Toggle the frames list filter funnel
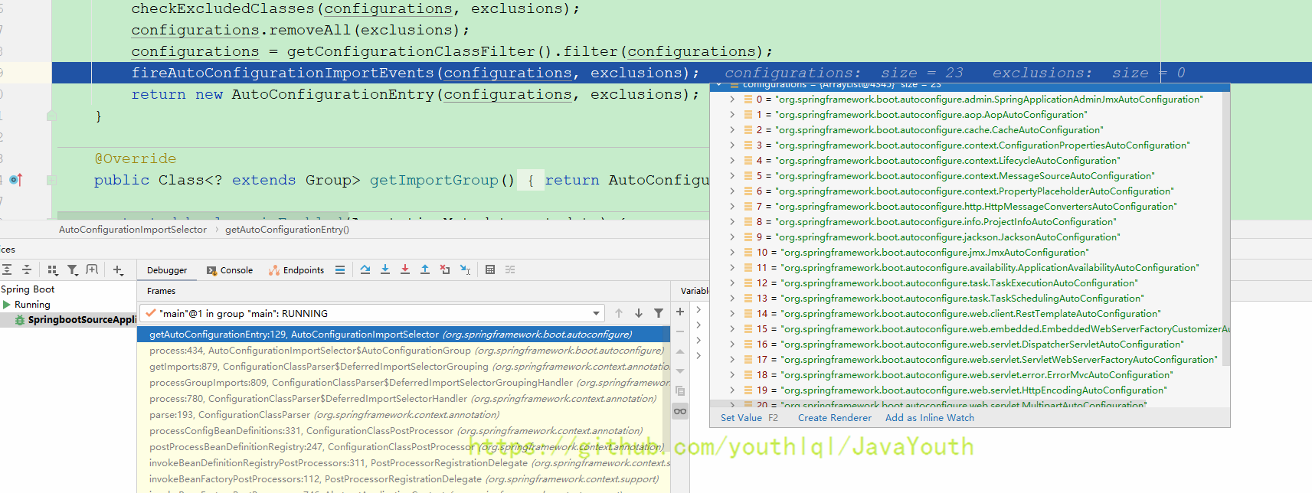The height and width of the screenshot is (493, 1312). [659, 313]
